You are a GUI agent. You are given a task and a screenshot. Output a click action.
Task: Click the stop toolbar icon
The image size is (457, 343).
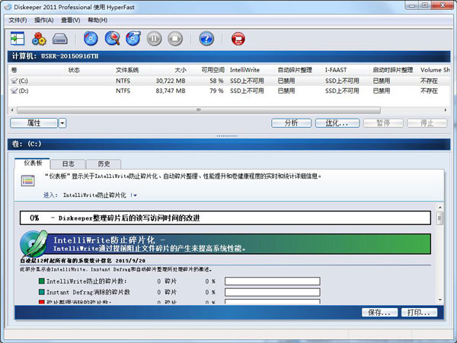175,39
